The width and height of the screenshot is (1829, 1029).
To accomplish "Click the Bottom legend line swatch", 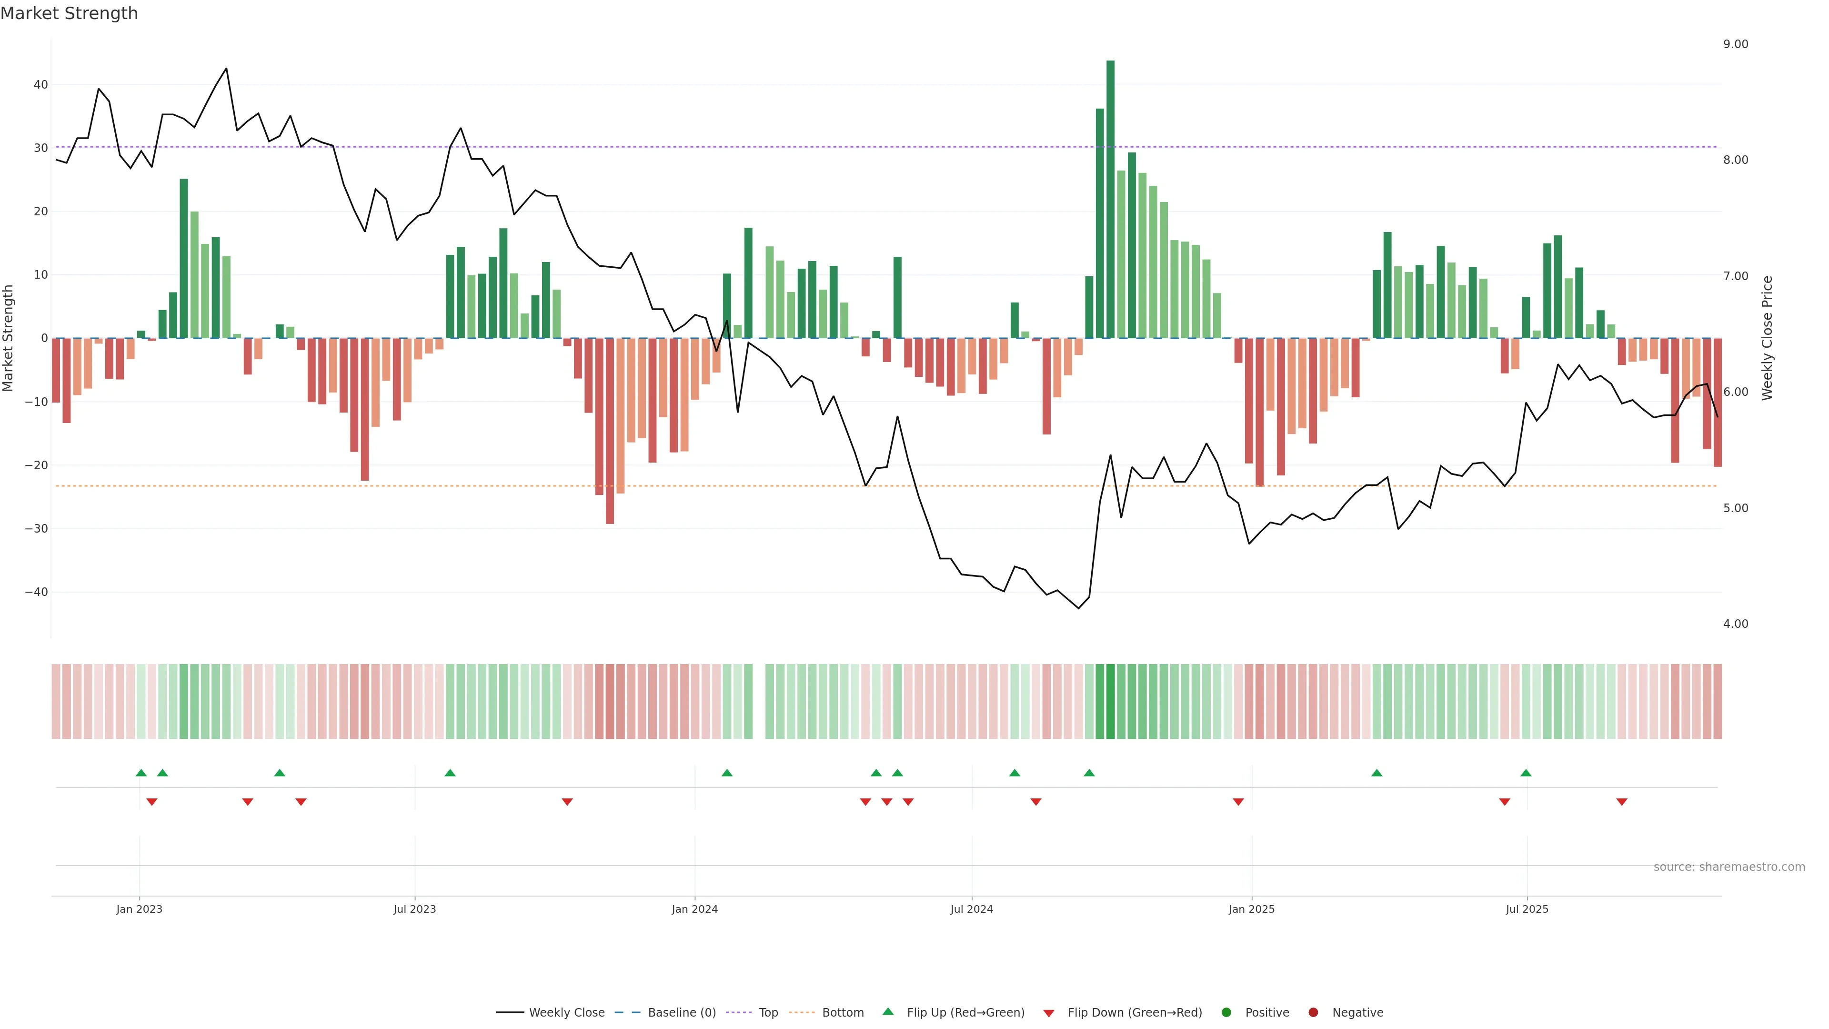I will click(x=802, y=1013).
